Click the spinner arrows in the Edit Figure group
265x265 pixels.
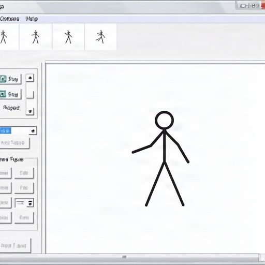(30, 203)
